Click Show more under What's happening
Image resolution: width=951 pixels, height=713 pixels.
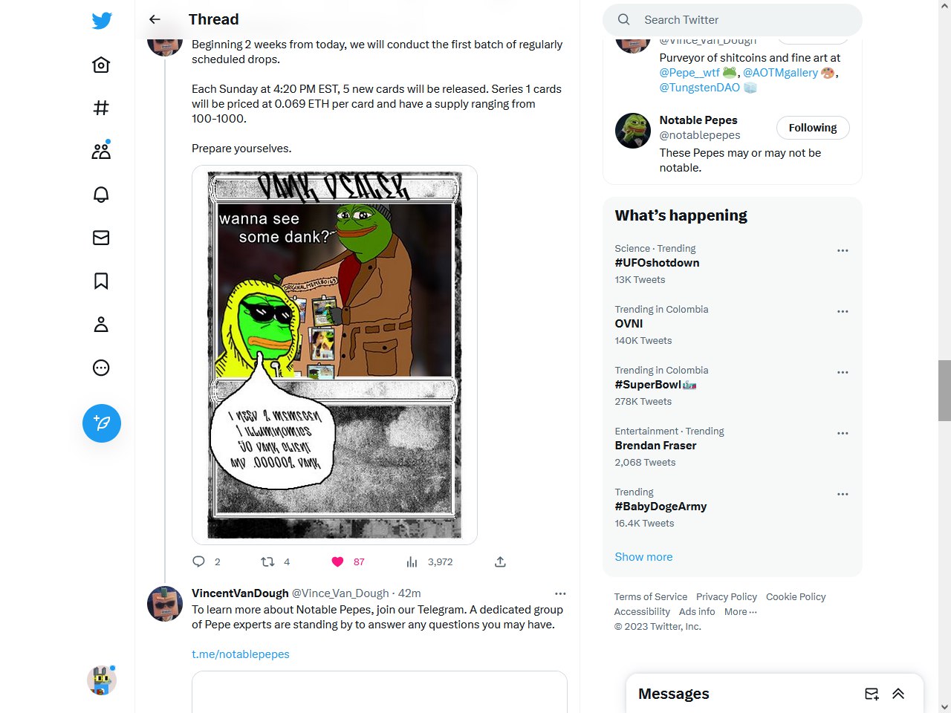click(x=643, y=557)
